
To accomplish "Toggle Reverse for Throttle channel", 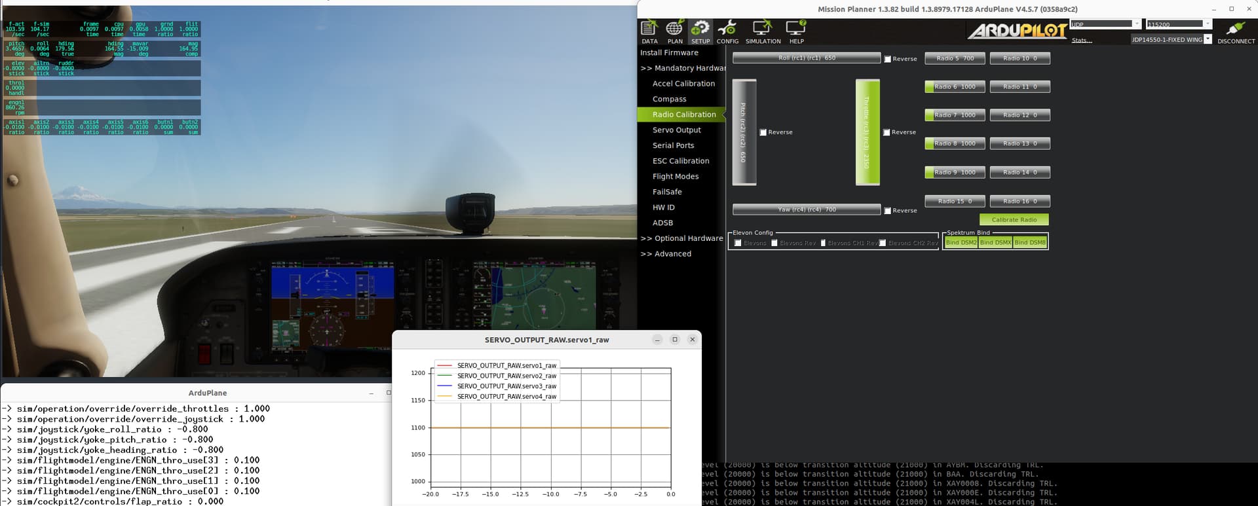I will tap(886, 132).
